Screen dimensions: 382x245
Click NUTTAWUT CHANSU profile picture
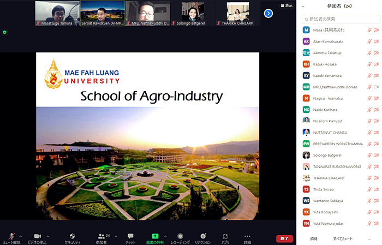coord(306,132)
